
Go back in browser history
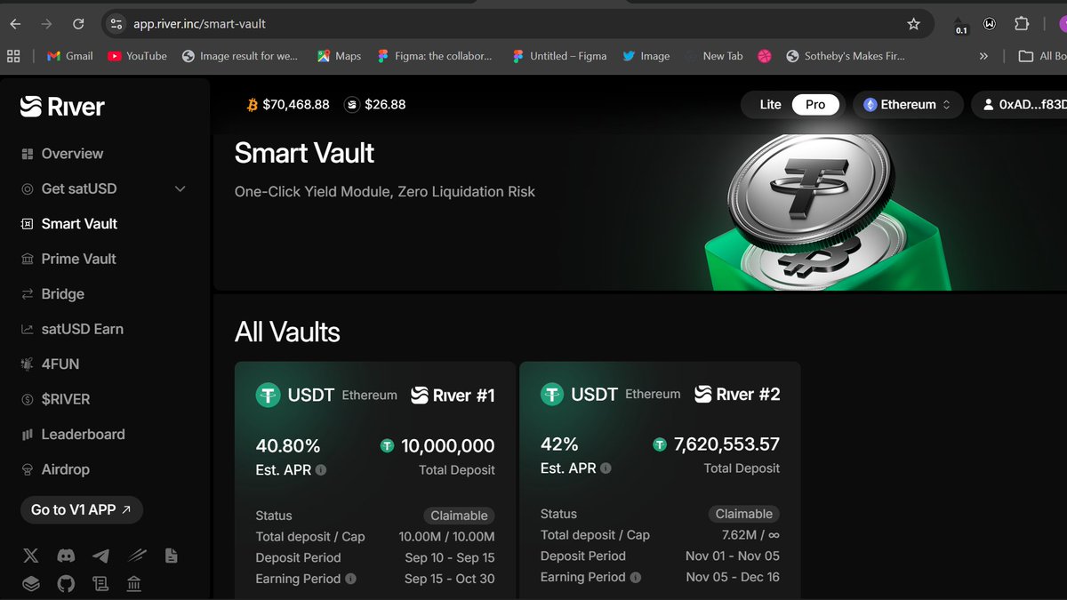coord(15,24)
